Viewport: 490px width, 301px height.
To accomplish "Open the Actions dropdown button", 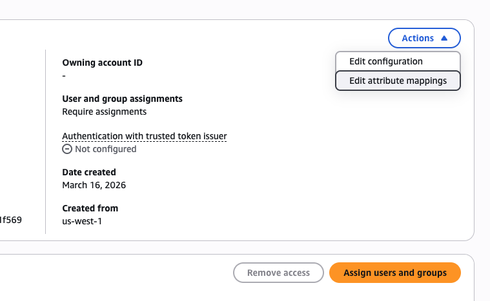I will coord(424,38).
